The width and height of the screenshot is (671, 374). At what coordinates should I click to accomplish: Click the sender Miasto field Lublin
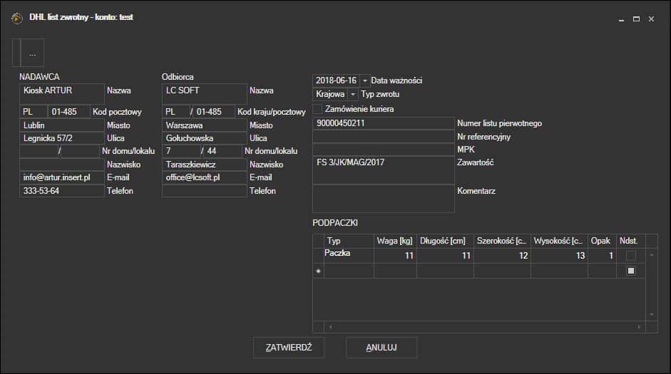(x=62, y=125)
